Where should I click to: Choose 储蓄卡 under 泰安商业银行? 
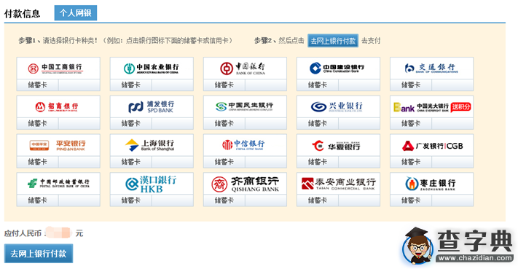click(x=318, y=200)
